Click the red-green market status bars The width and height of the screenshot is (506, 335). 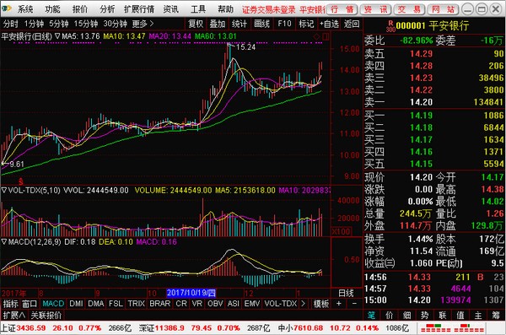[x=451, y=328]
